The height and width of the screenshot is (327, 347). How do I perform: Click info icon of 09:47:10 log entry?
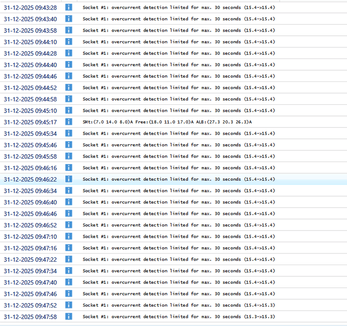coord(69,236)
